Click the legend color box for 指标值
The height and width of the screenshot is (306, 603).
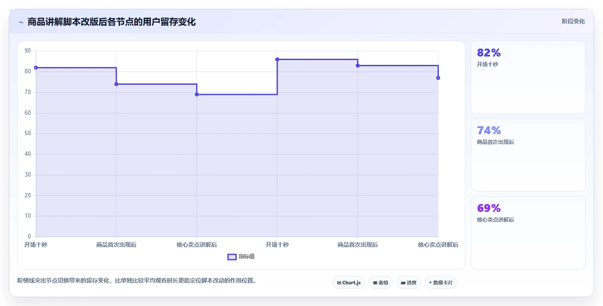coord(232,257)
